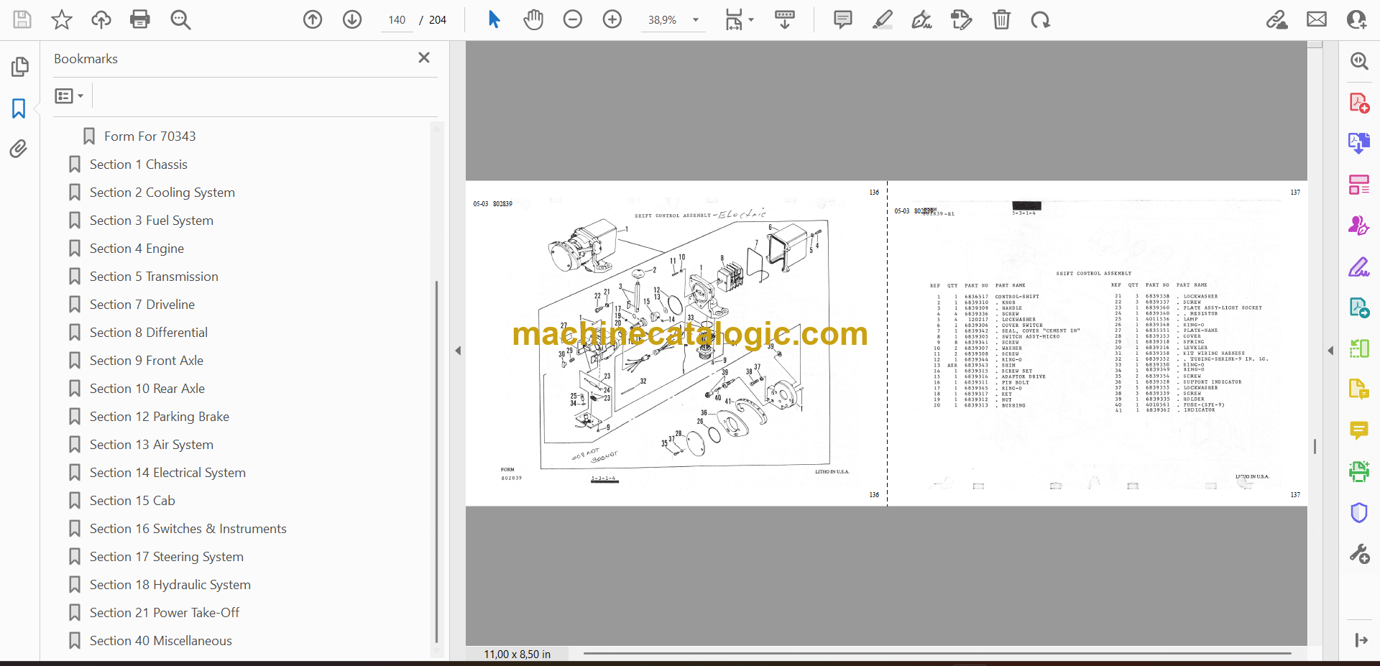
Task: Save the document with the floppy icon
Action: (22, 19)
